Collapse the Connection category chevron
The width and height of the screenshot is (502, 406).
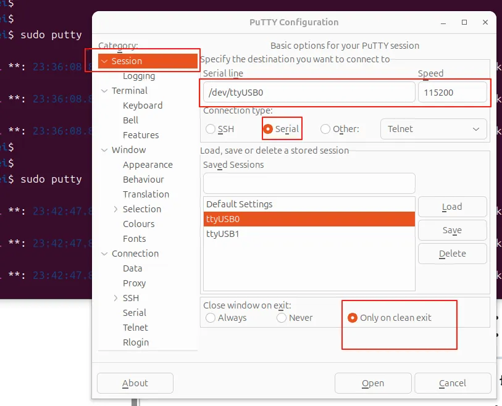point(104,254)
